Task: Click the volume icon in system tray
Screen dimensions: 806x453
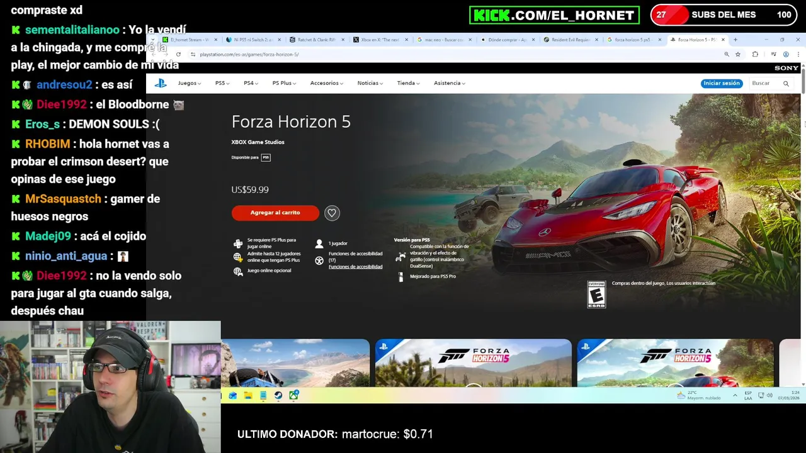Action: point(770,395)
